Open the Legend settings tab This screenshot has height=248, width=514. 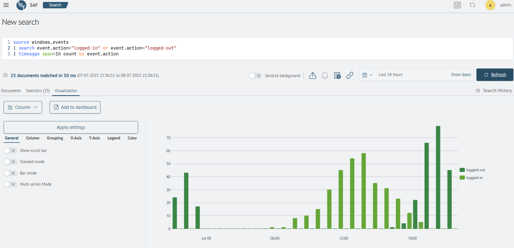(114, 138)
